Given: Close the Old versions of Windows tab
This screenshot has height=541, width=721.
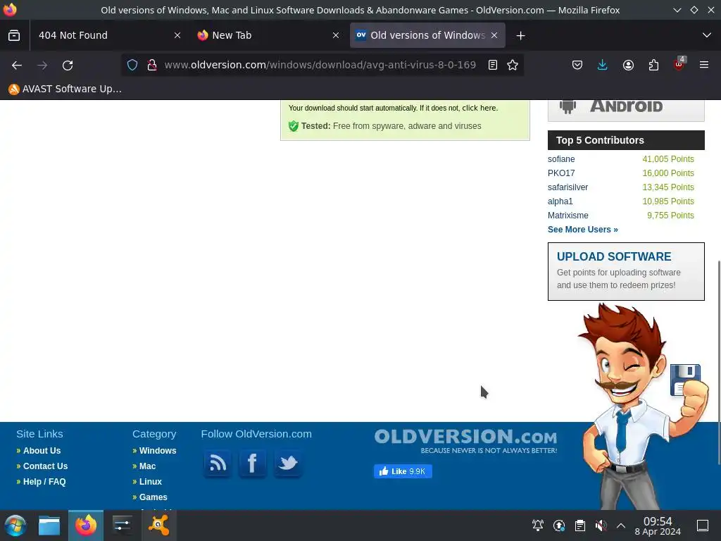Looking at the screenshot, I should [x=494, y=35].
